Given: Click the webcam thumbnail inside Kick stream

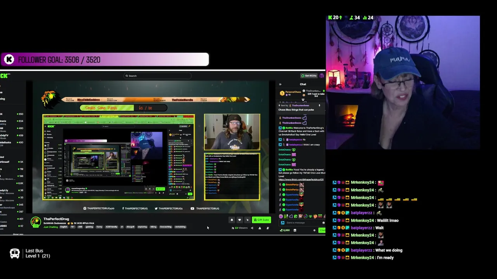Looking at the screenshot, I should (232, 132).
